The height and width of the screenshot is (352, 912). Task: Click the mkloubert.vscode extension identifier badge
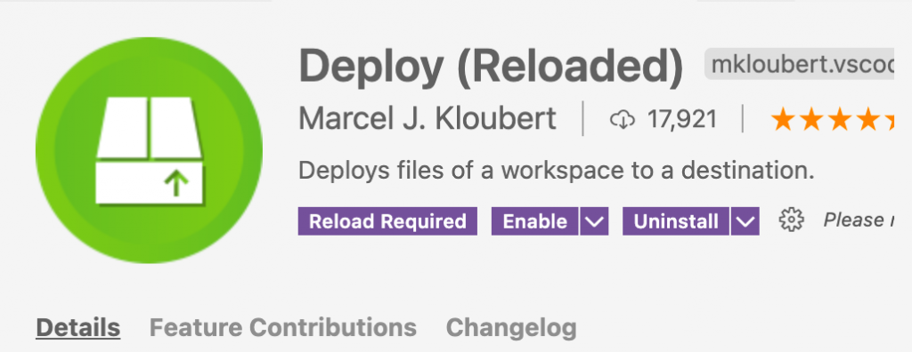coord(799,65)
